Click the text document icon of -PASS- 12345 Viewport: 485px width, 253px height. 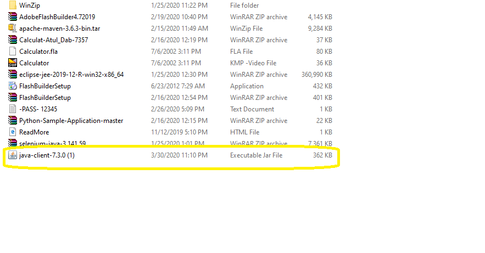(13, 109)
